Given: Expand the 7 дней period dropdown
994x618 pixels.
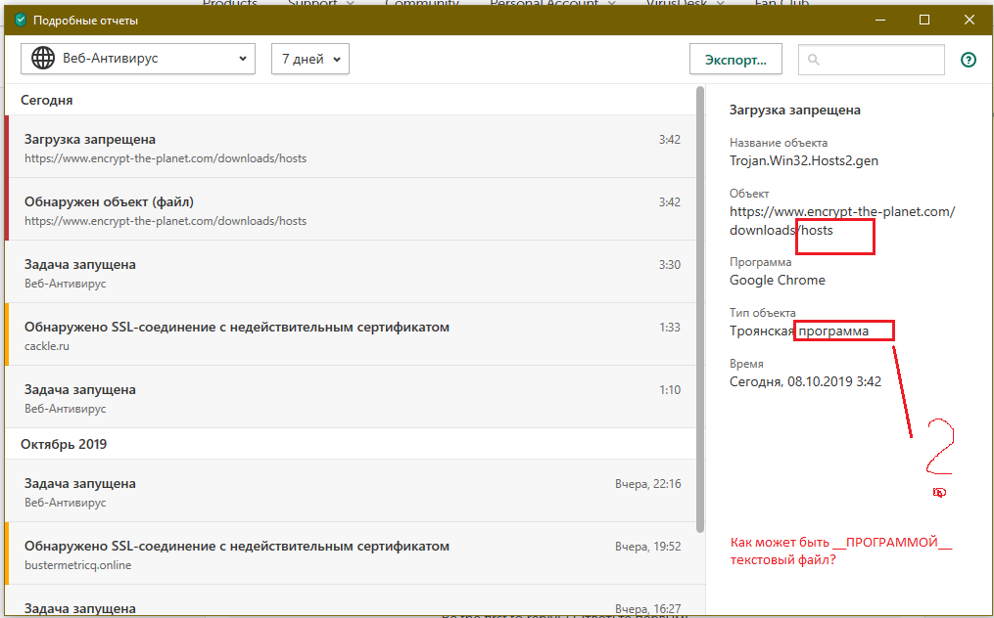Looking at the screenshot, I should click(309, 59).
